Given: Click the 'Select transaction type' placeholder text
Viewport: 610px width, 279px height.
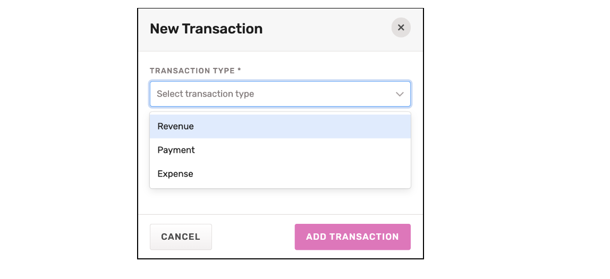Looking at the screenshot, I should point(205,94).
